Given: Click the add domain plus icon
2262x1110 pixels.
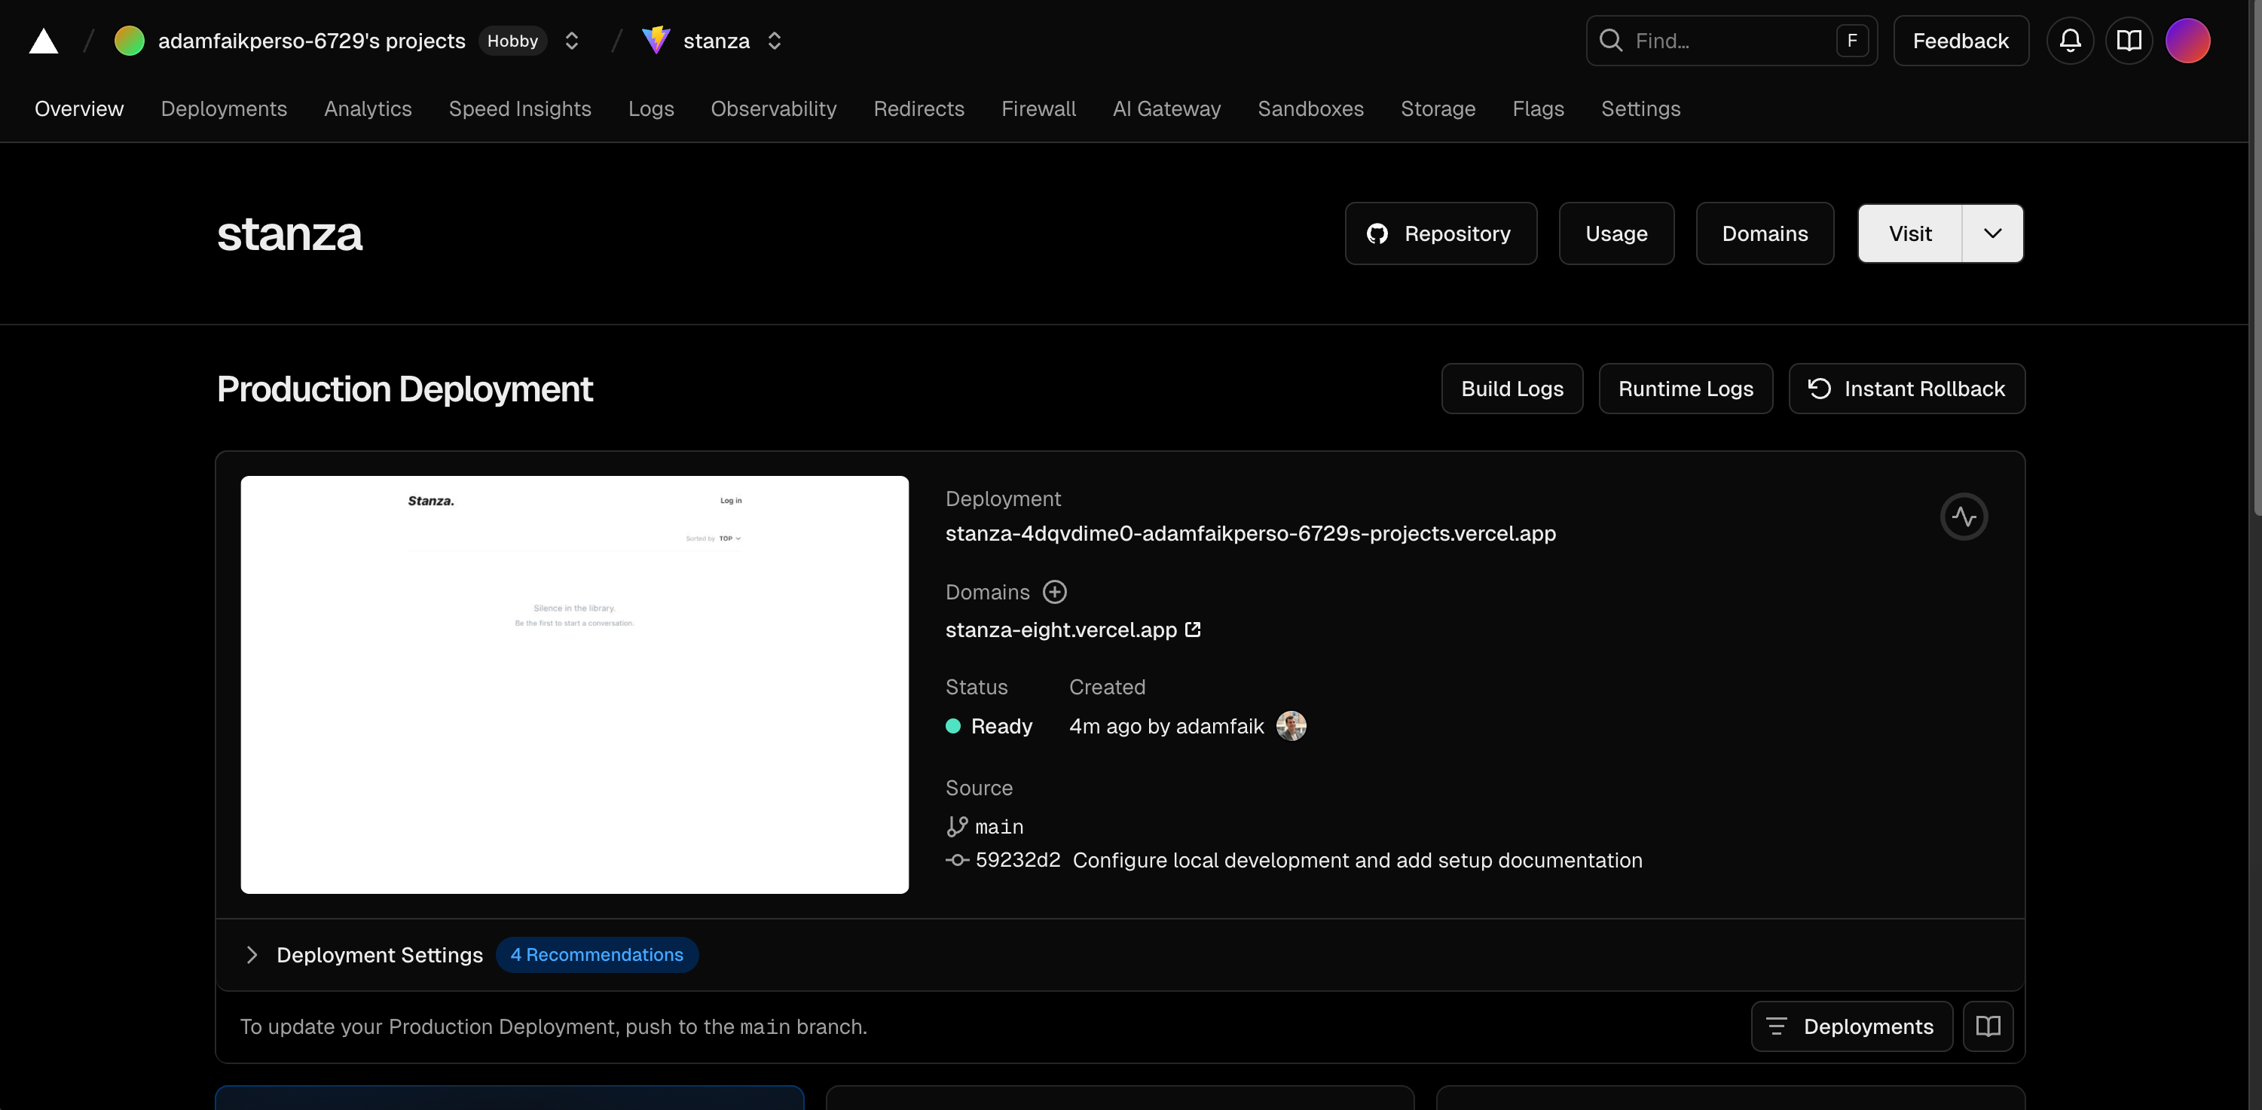Looking at the screenshot, I should tap(1053, 593).
